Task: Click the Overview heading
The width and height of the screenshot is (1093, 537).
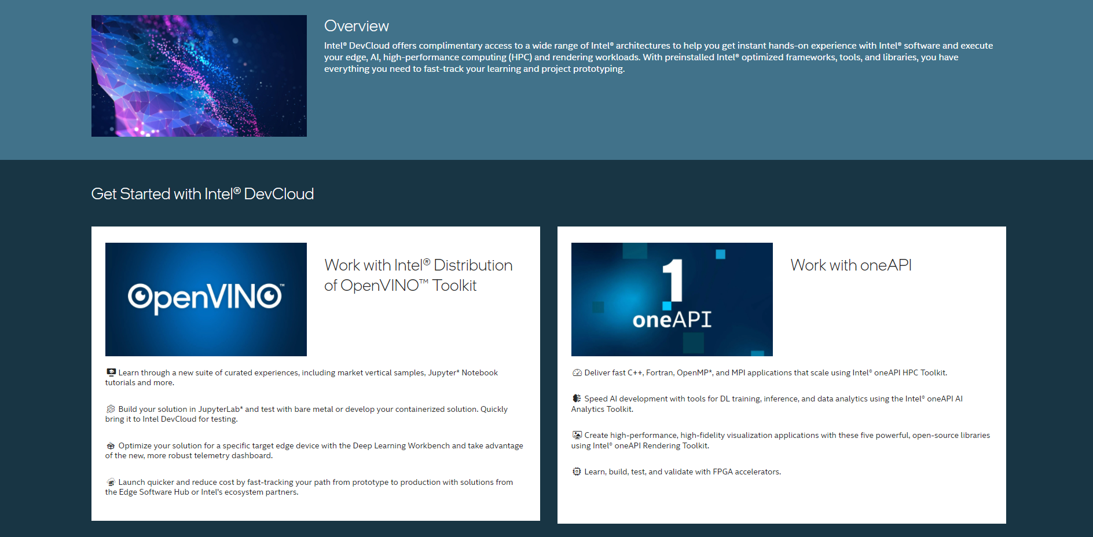Action: [357, 26]
